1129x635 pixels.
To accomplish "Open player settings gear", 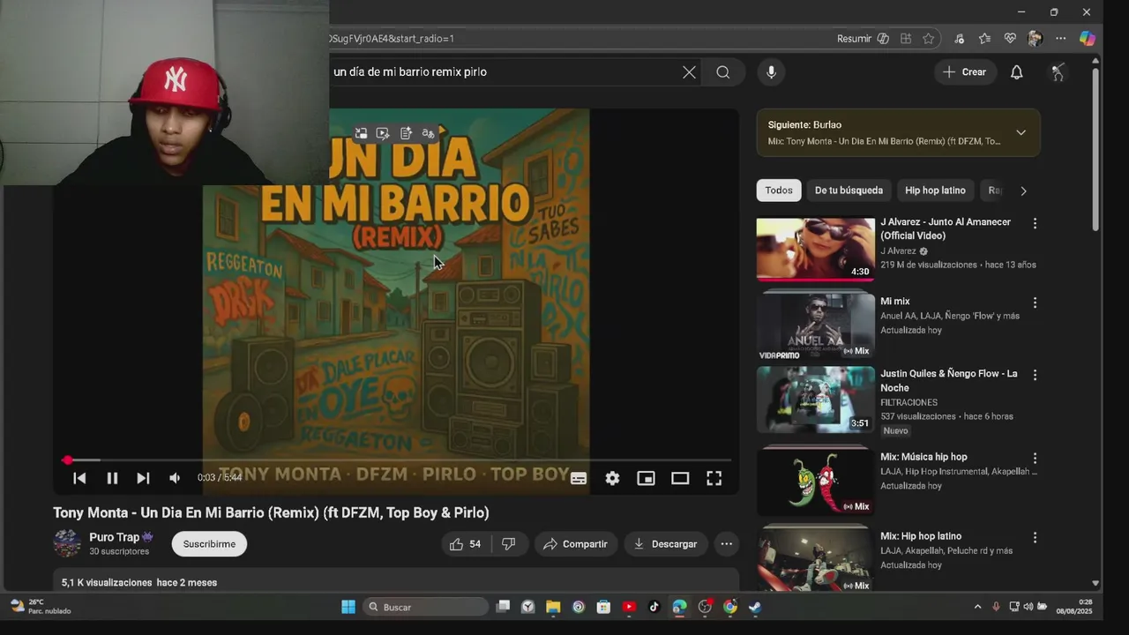I will tap(612, 478).
